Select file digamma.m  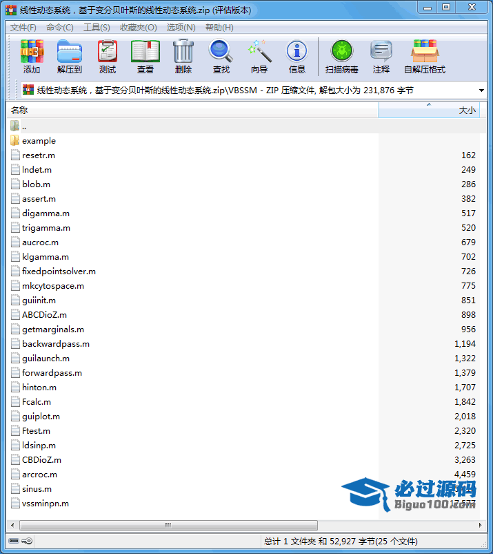pos(46,213)
